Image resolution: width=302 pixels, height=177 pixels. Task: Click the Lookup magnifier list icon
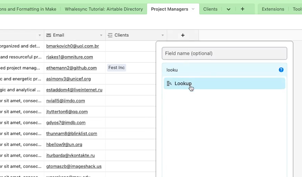coord(169,84)
